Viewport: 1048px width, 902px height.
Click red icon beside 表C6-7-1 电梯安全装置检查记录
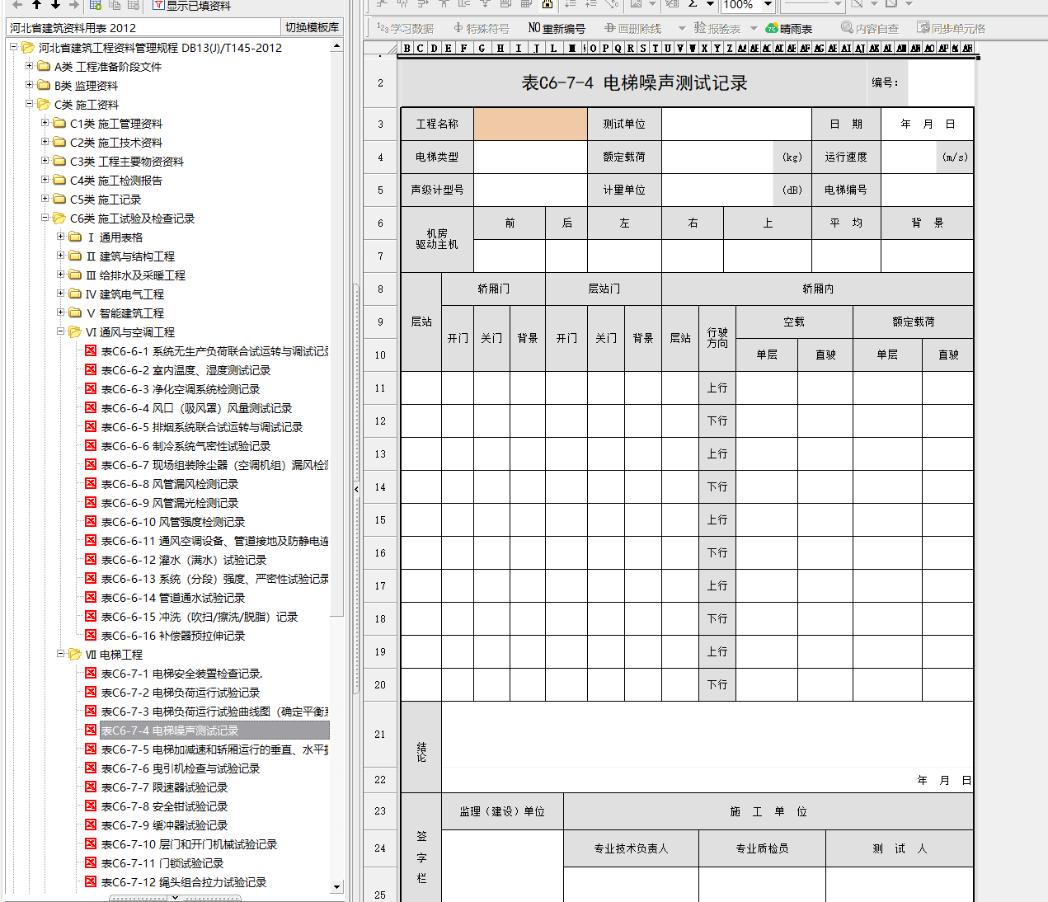[x=91, y=674]
